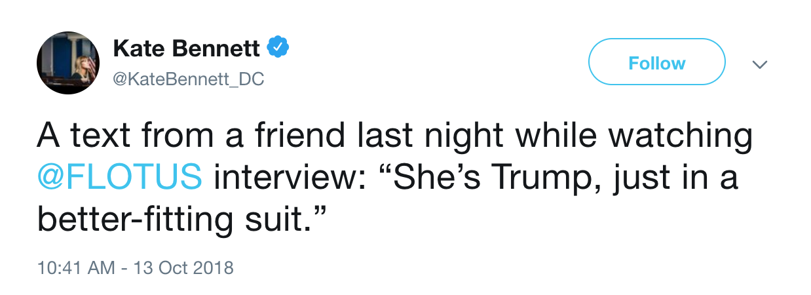Open the @FLOTUS mention link
The width and height of the screenshot is (811, 295).
(x=119, y=178)
